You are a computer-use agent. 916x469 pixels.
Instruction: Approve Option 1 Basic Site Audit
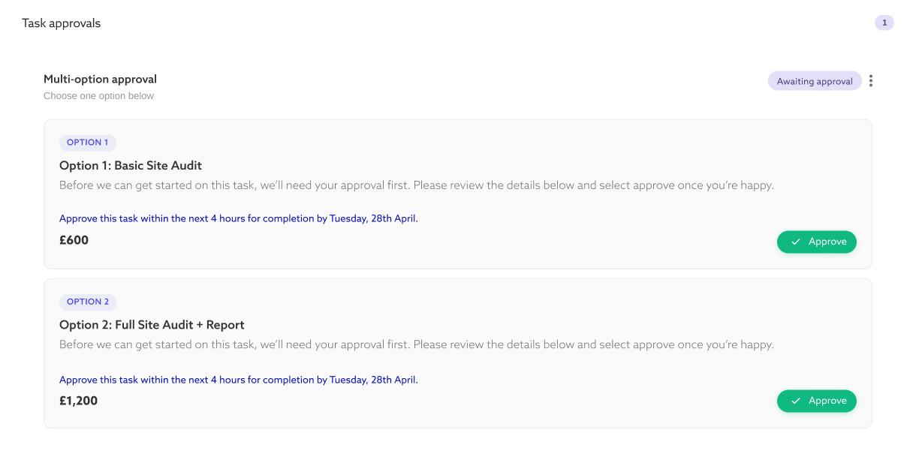tap(817, 242)
